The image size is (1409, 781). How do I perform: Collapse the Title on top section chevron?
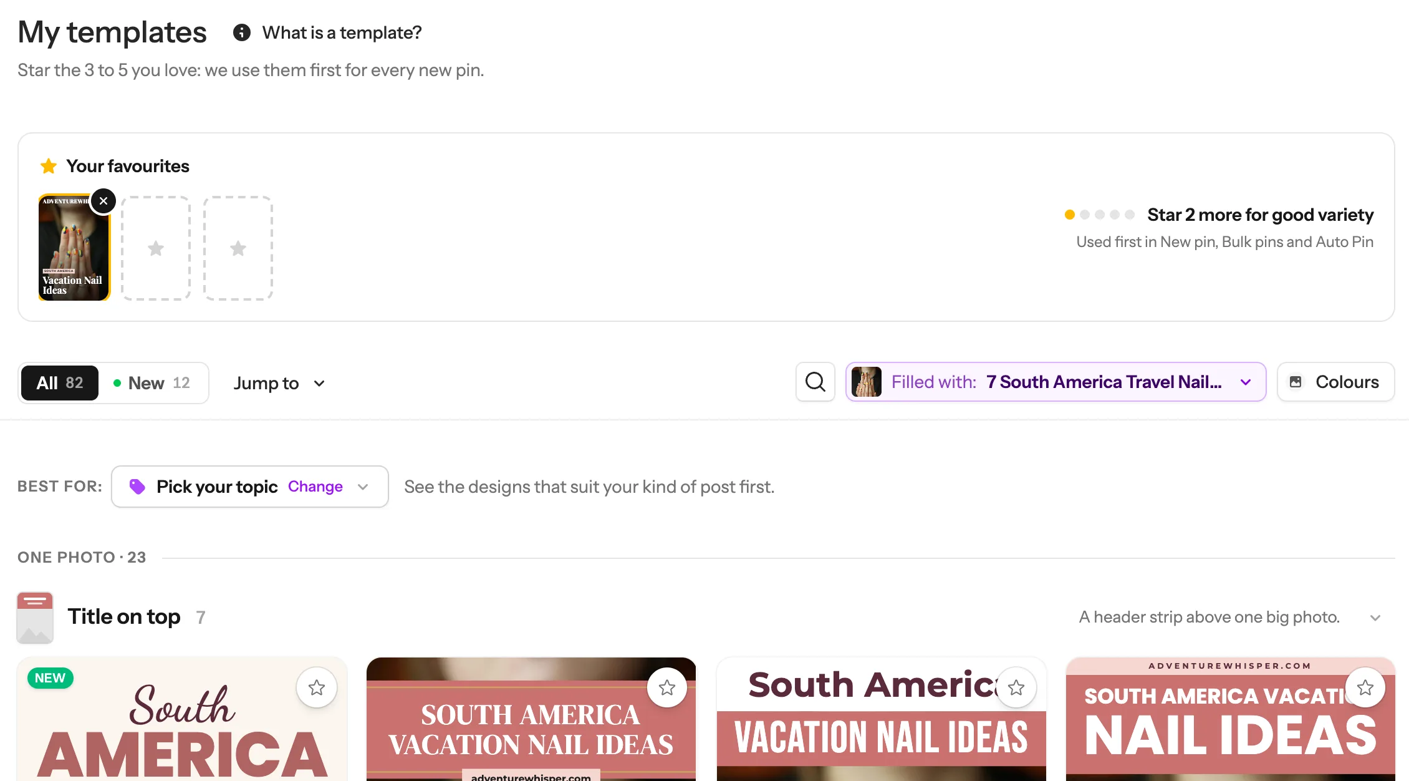point(1375,618)
